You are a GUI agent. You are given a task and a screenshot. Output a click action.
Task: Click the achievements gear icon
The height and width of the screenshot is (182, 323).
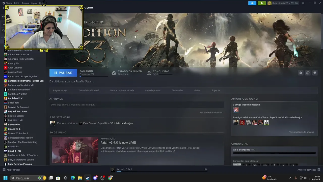coord(149,73)
